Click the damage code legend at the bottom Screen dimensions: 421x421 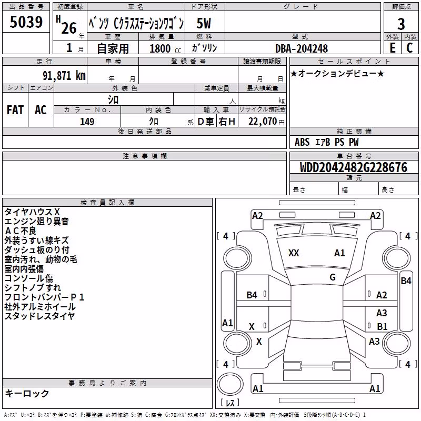tap(185, 415)
